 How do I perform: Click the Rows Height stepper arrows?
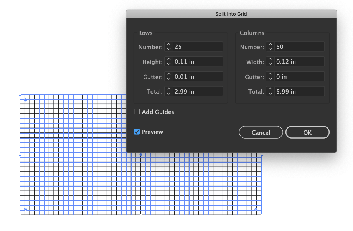coord(168,62)
